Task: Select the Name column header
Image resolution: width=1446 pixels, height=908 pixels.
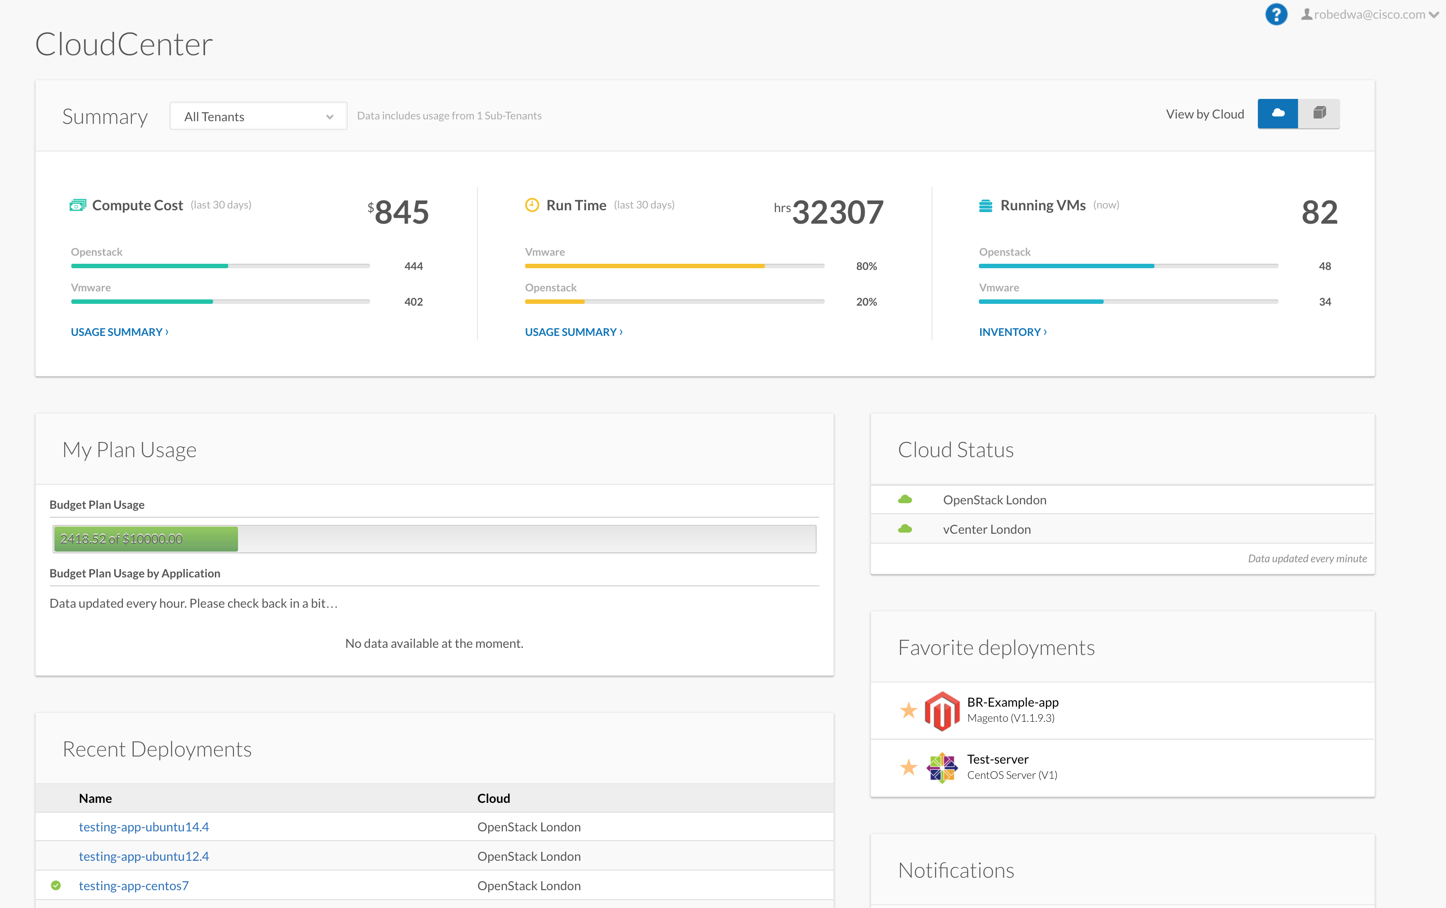Action: click(x=95, y=798)
